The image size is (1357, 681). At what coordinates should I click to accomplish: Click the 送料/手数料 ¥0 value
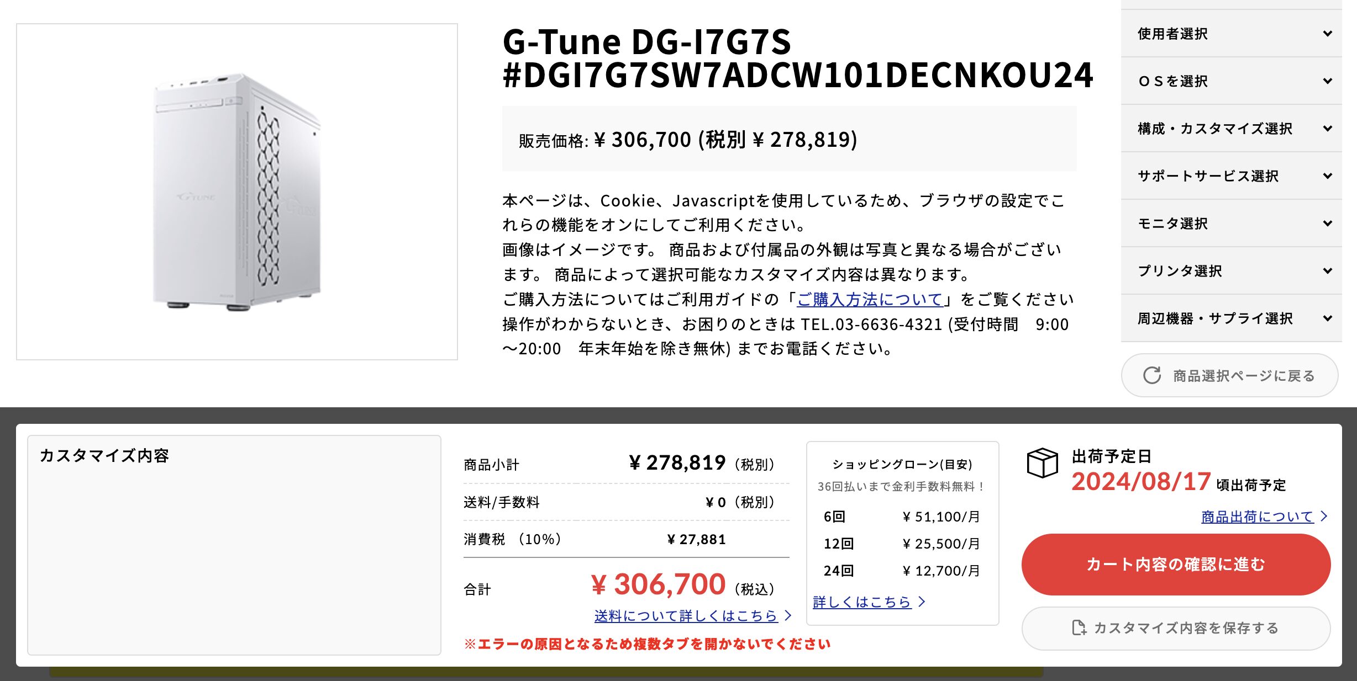point(715,502)
